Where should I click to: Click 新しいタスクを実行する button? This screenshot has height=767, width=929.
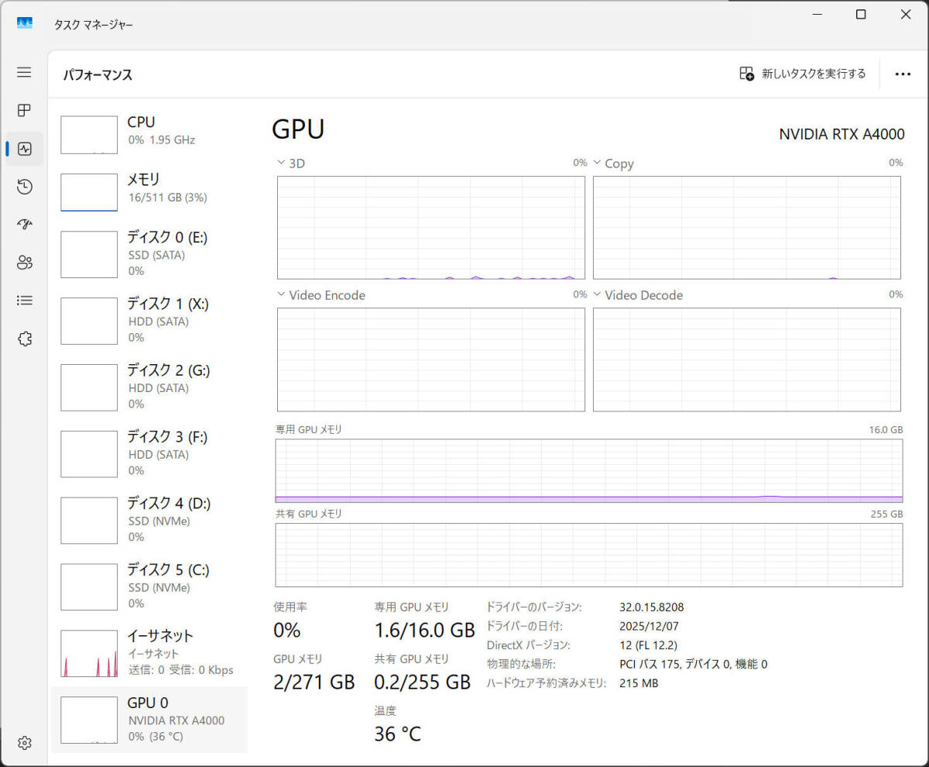click(803, 74)
